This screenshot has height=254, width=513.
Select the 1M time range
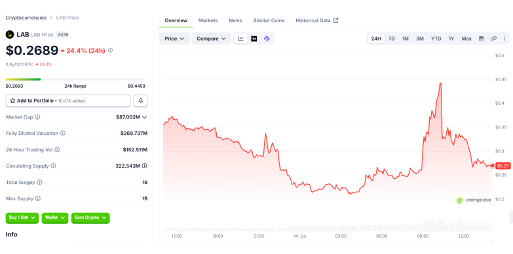406,39
